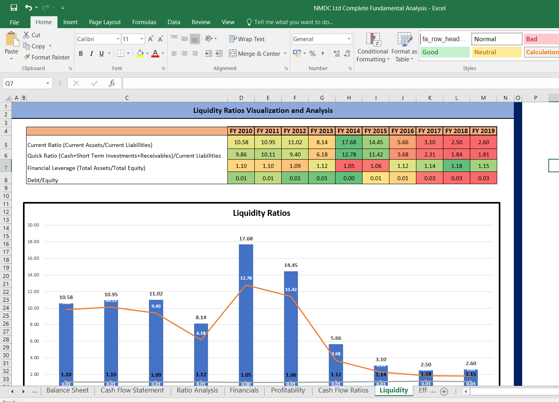Click the Undo arrow icon
559x402 pixels.
29,8
